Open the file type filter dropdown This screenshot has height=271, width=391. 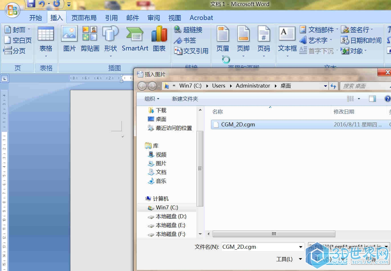pyautogui.click(x=386, y=246)
